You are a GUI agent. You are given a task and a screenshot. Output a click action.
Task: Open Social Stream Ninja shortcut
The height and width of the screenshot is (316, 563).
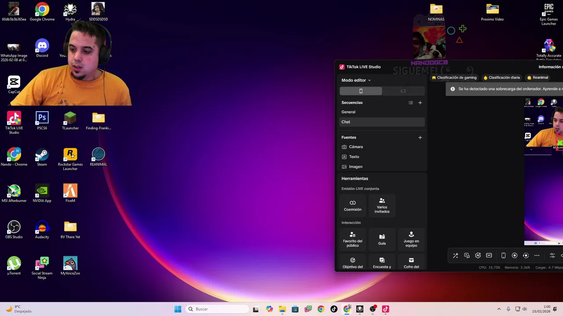coord(42,268)
